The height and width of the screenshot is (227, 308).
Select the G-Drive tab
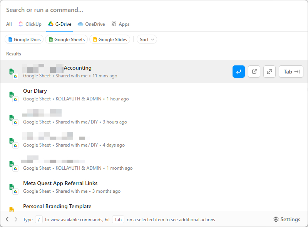click(60, 24)
